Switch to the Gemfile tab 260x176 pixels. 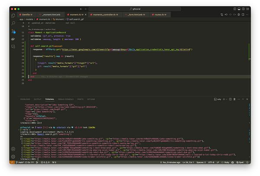(x=26, y=15)
